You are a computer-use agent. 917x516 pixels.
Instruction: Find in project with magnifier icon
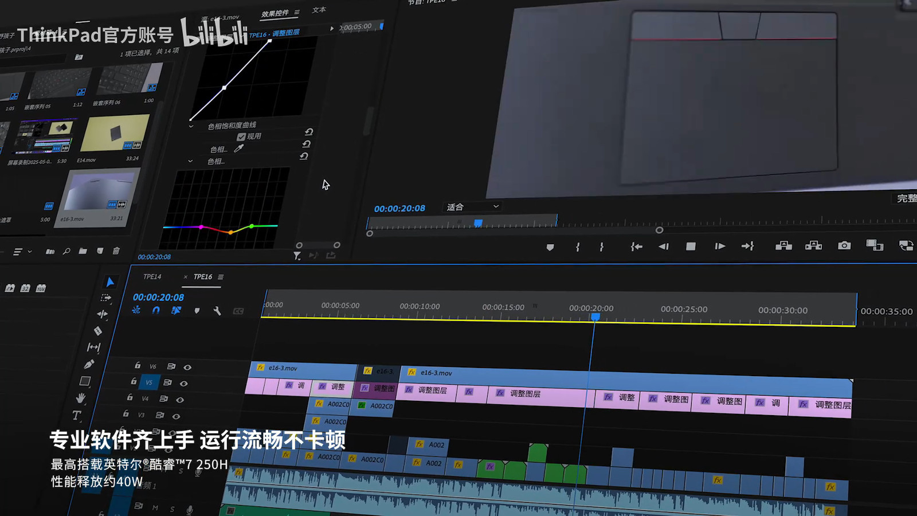(x=66, y=251)
